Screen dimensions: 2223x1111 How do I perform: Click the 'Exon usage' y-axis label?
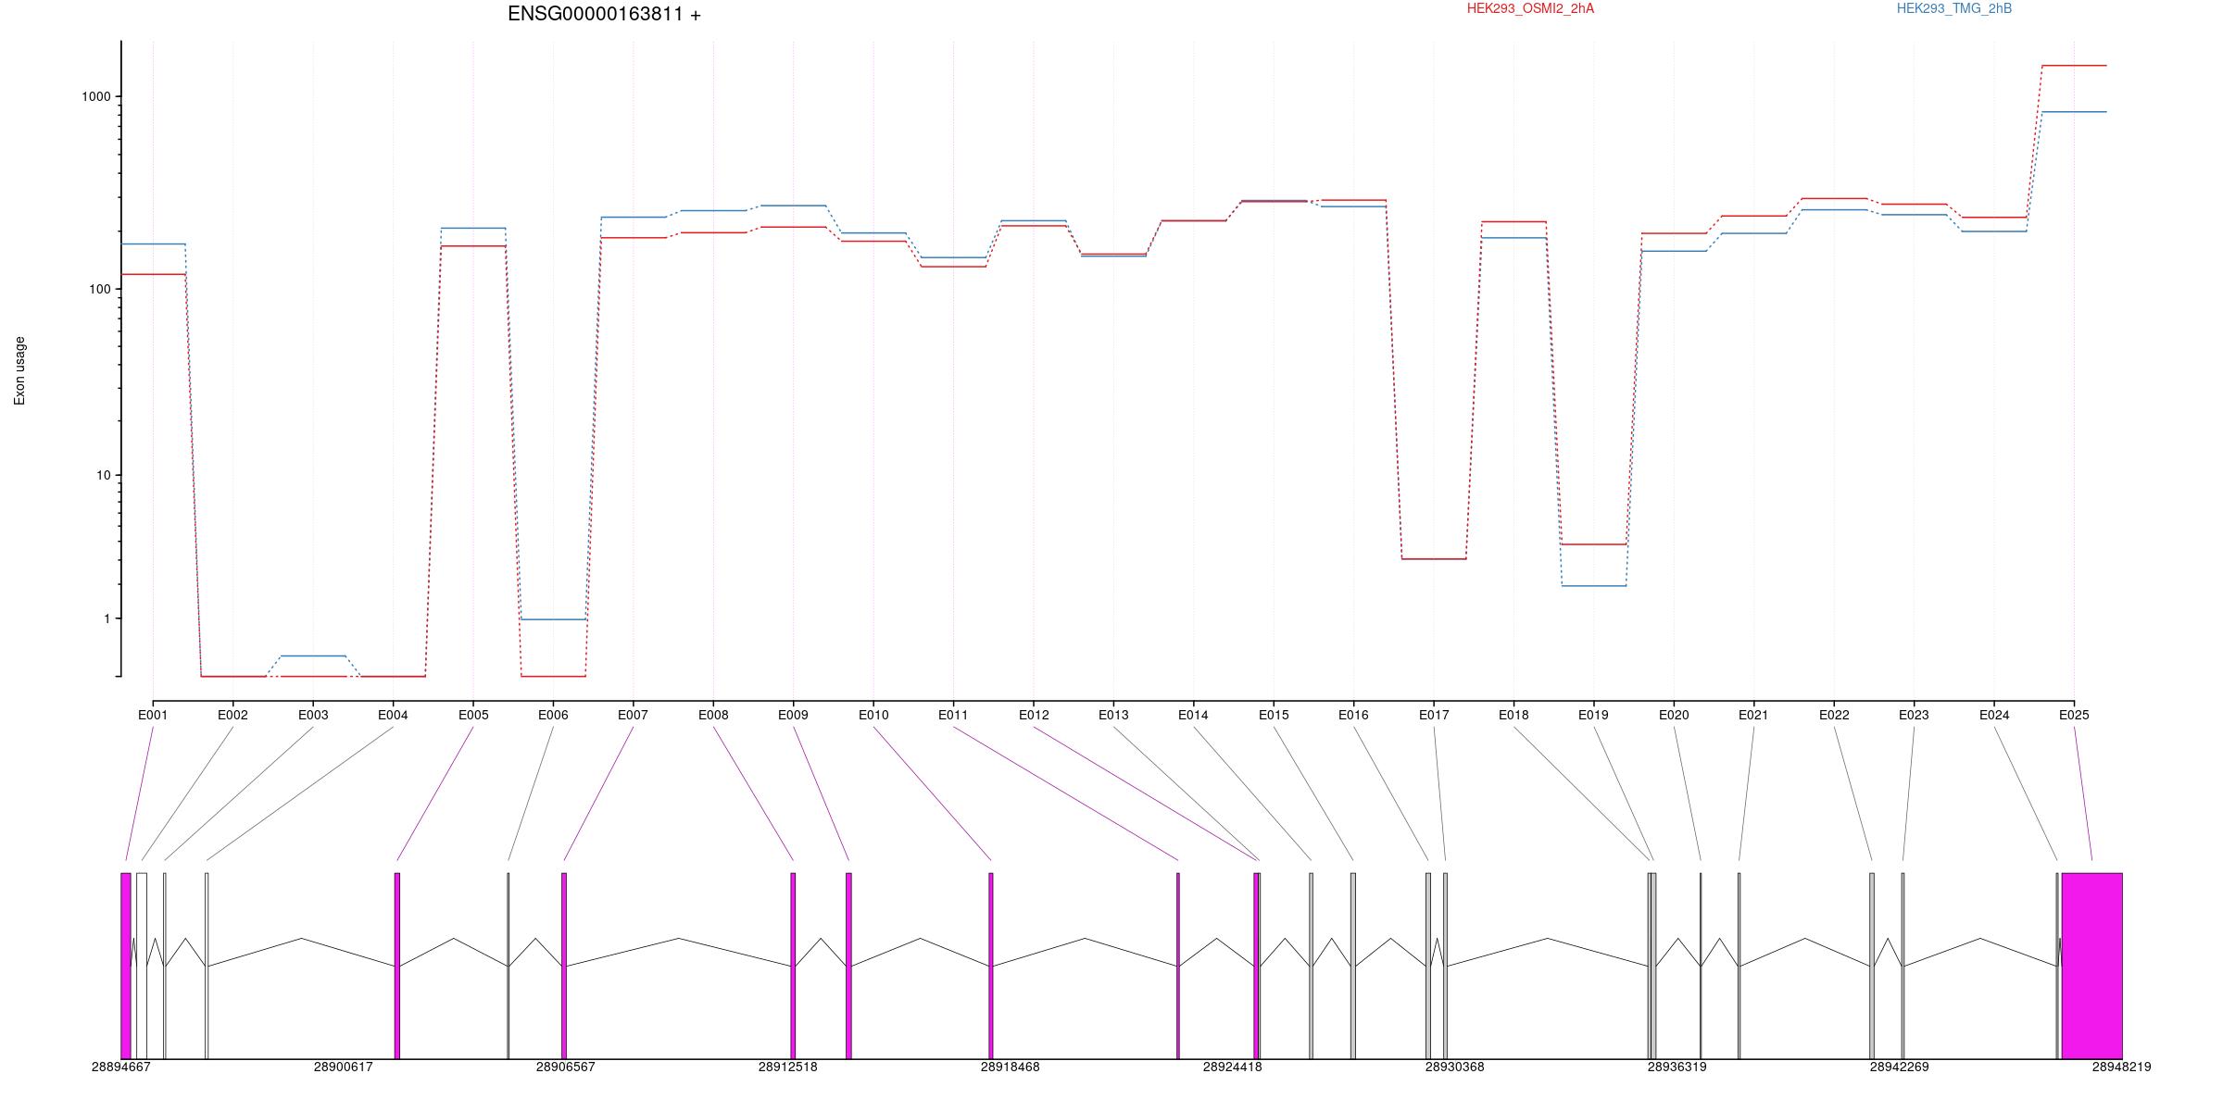(20, 370)
